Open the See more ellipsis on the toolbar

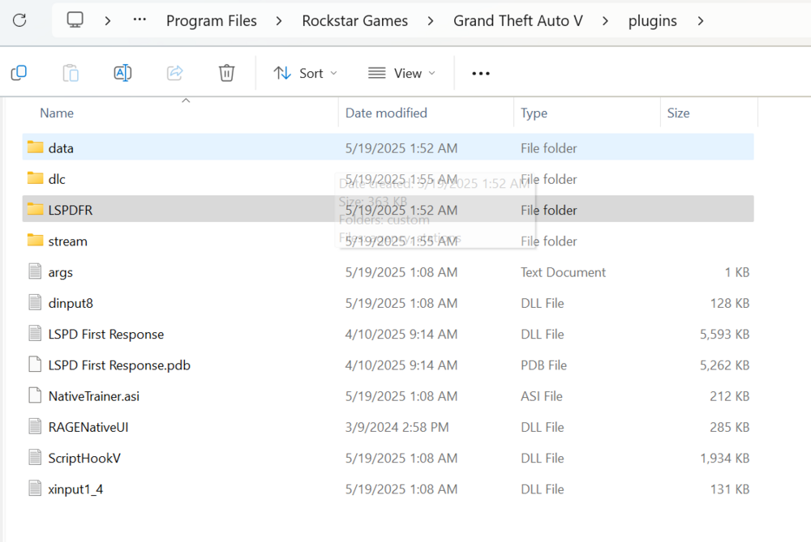click(x=480, y=73)
